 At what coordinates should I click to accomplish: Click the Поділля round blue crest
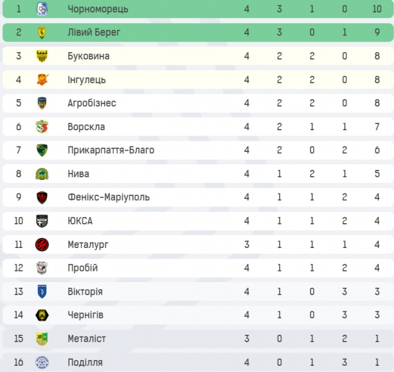(x=42, y=362)
